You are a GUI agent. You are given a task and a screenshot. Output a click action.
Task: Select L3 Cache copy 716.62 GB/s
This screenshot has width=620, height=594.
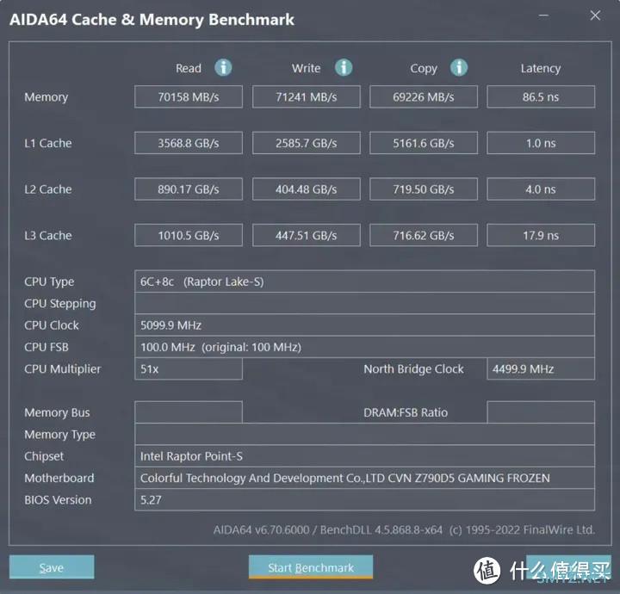point(424,236)
